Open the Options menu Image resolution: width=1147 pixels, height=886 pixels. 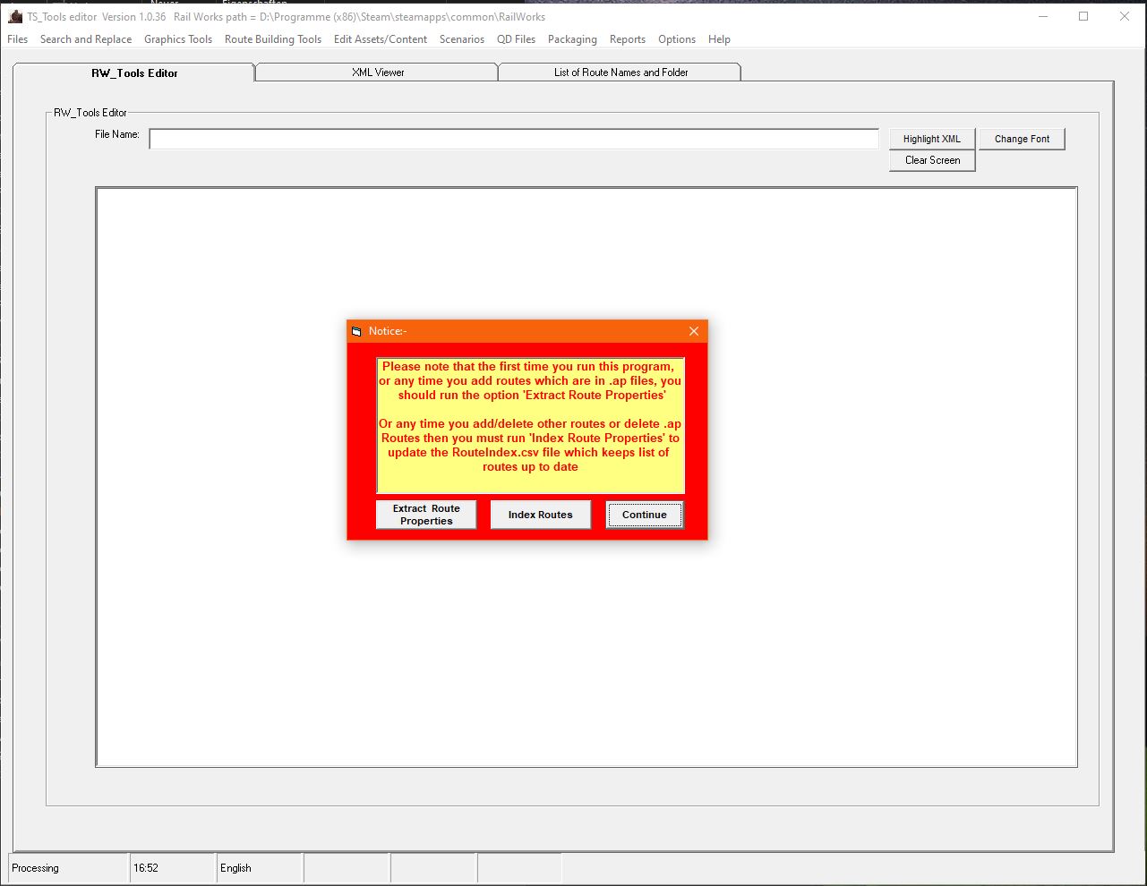677,39
